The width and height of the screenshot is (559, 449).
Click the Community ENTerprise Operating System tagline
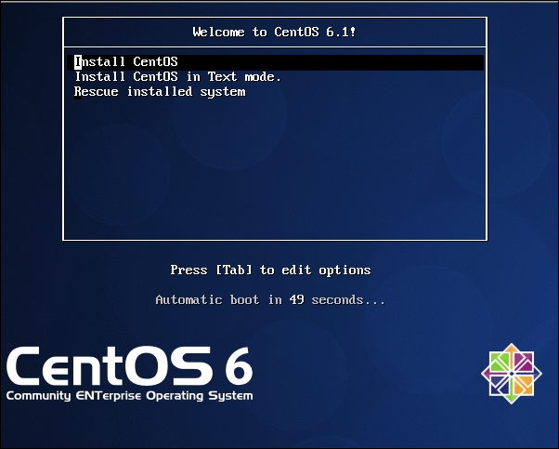[x=130, y=396]
